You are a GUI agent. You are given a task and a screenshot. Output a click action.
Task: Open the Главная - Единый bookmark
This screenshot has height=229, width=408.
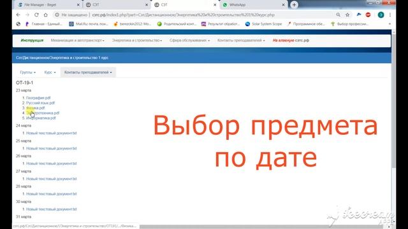44,24
